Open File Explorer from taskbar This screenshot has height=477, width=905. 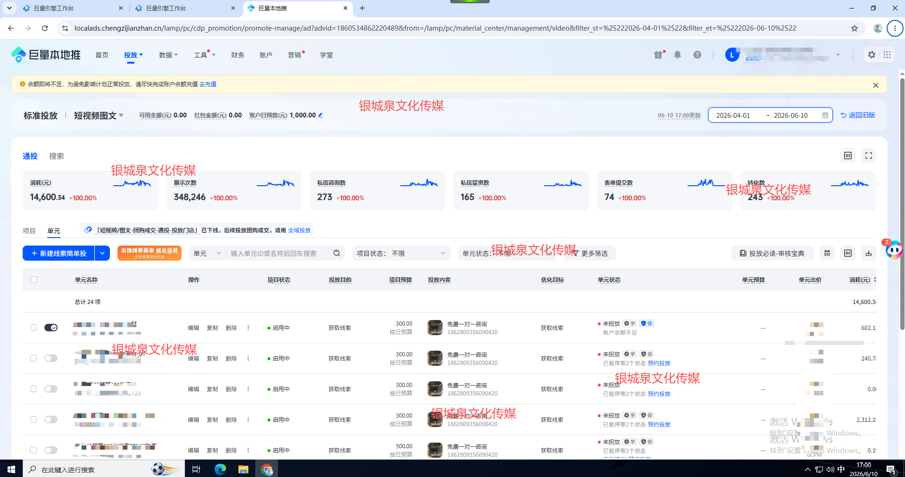pyautogui.click(x=243, y=469)
